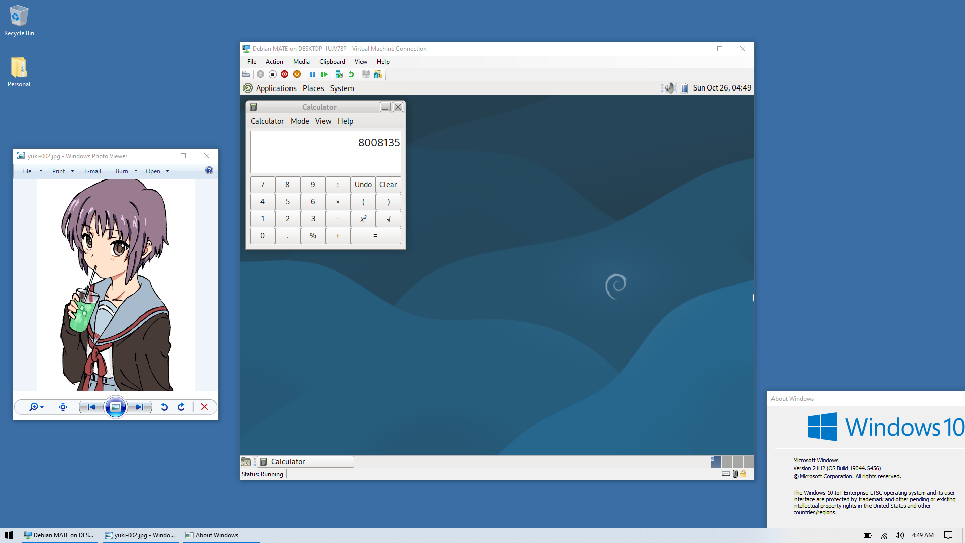
Task: Open the Clipboard menu in VM Connection
Action: point(332,62)
